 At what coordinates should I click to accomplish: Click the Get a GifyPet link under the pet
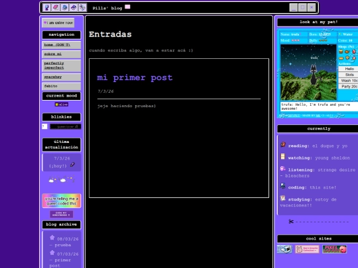click(290, 116)
